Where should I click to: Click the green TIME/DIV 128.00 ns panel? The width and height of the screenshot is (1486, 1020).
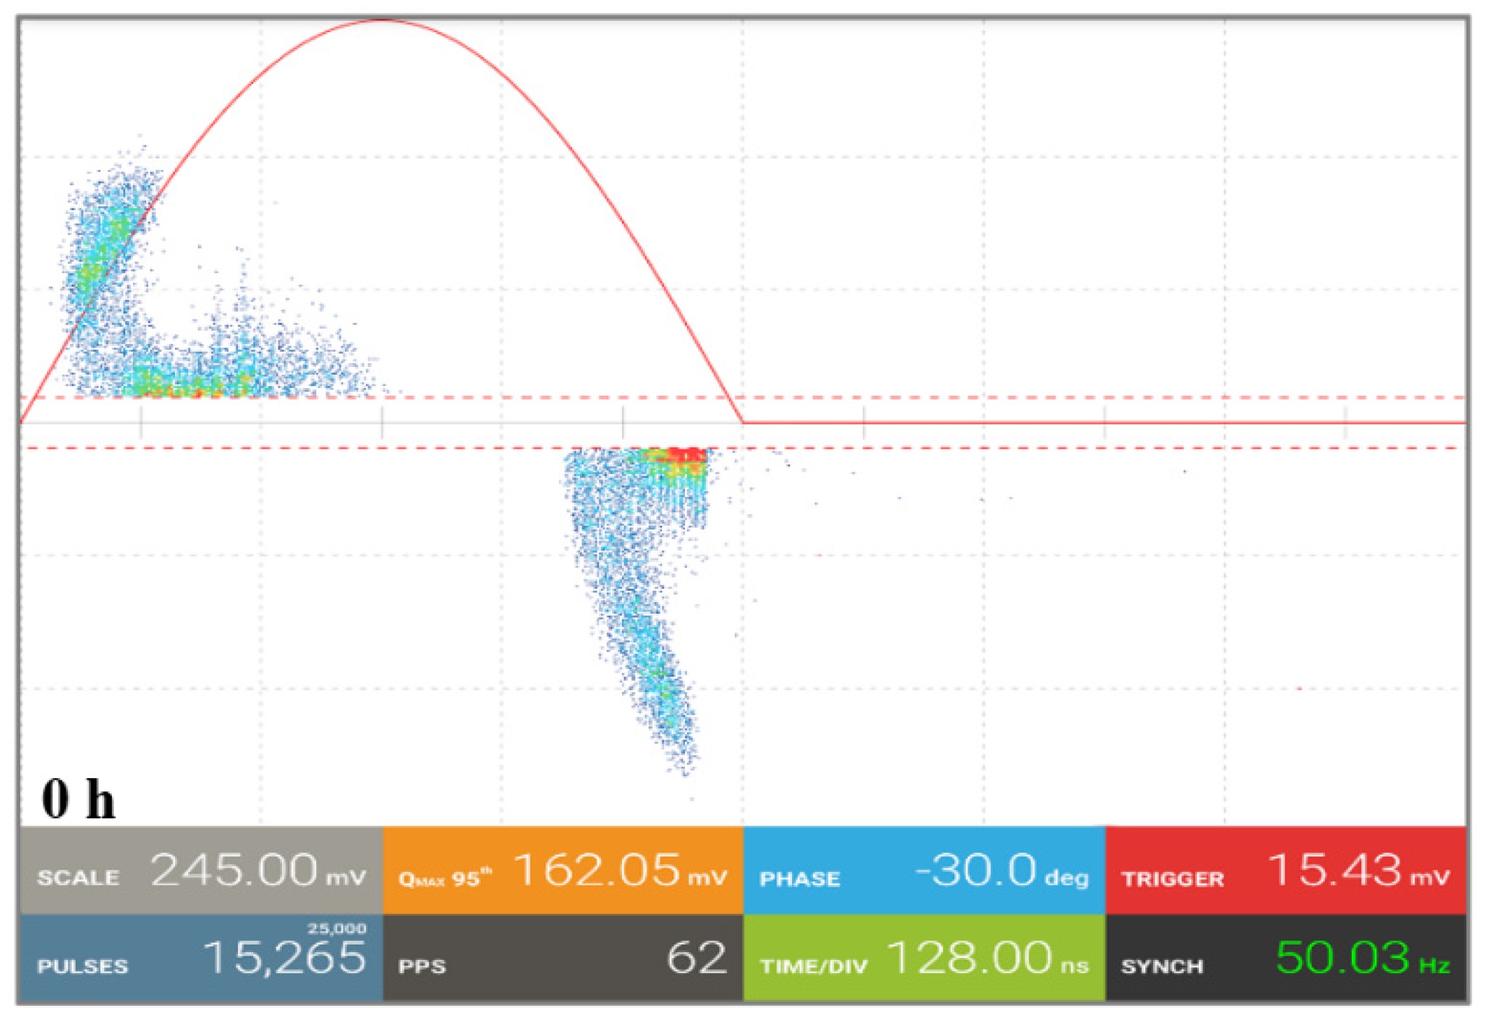924,958
